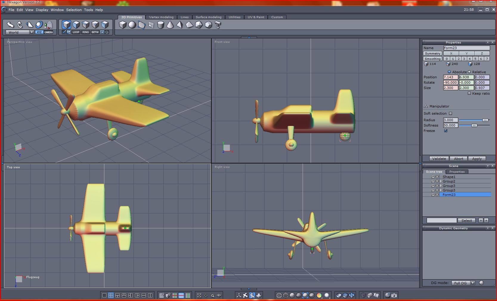This screenshot has width=497, height=301.
Task: Expand the Group2 tree node
Action: [441, 181]
